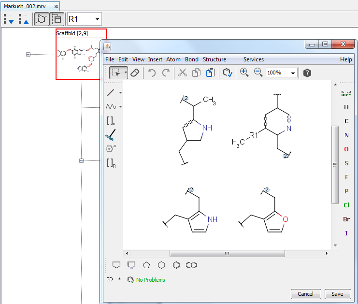Click the Undo arrow icon

[152, 72]
